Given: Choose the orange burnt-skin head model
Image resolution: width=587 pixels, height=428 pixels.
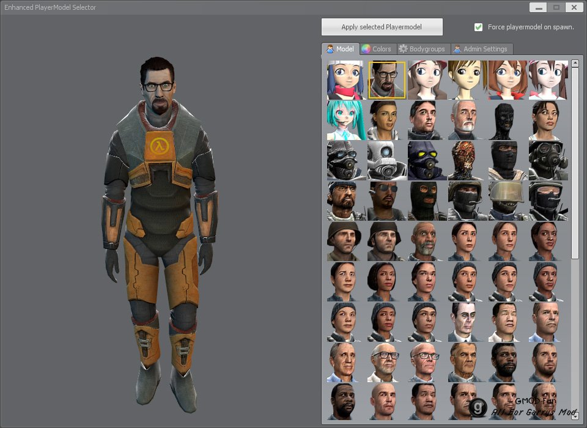Looking at the screenshot, I should (467, 161).
